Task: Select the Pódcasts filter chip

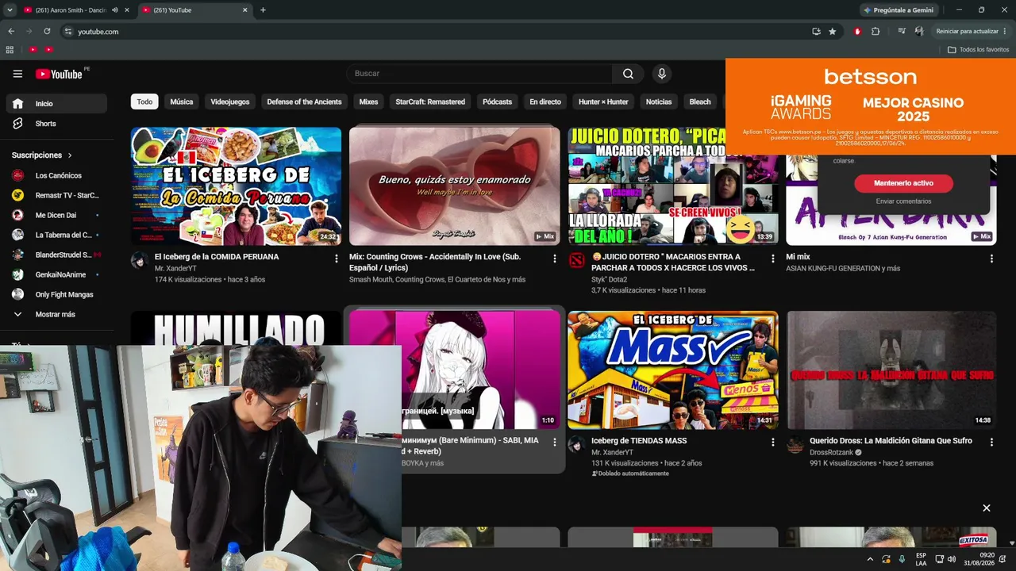Action: tap(498, 102)
